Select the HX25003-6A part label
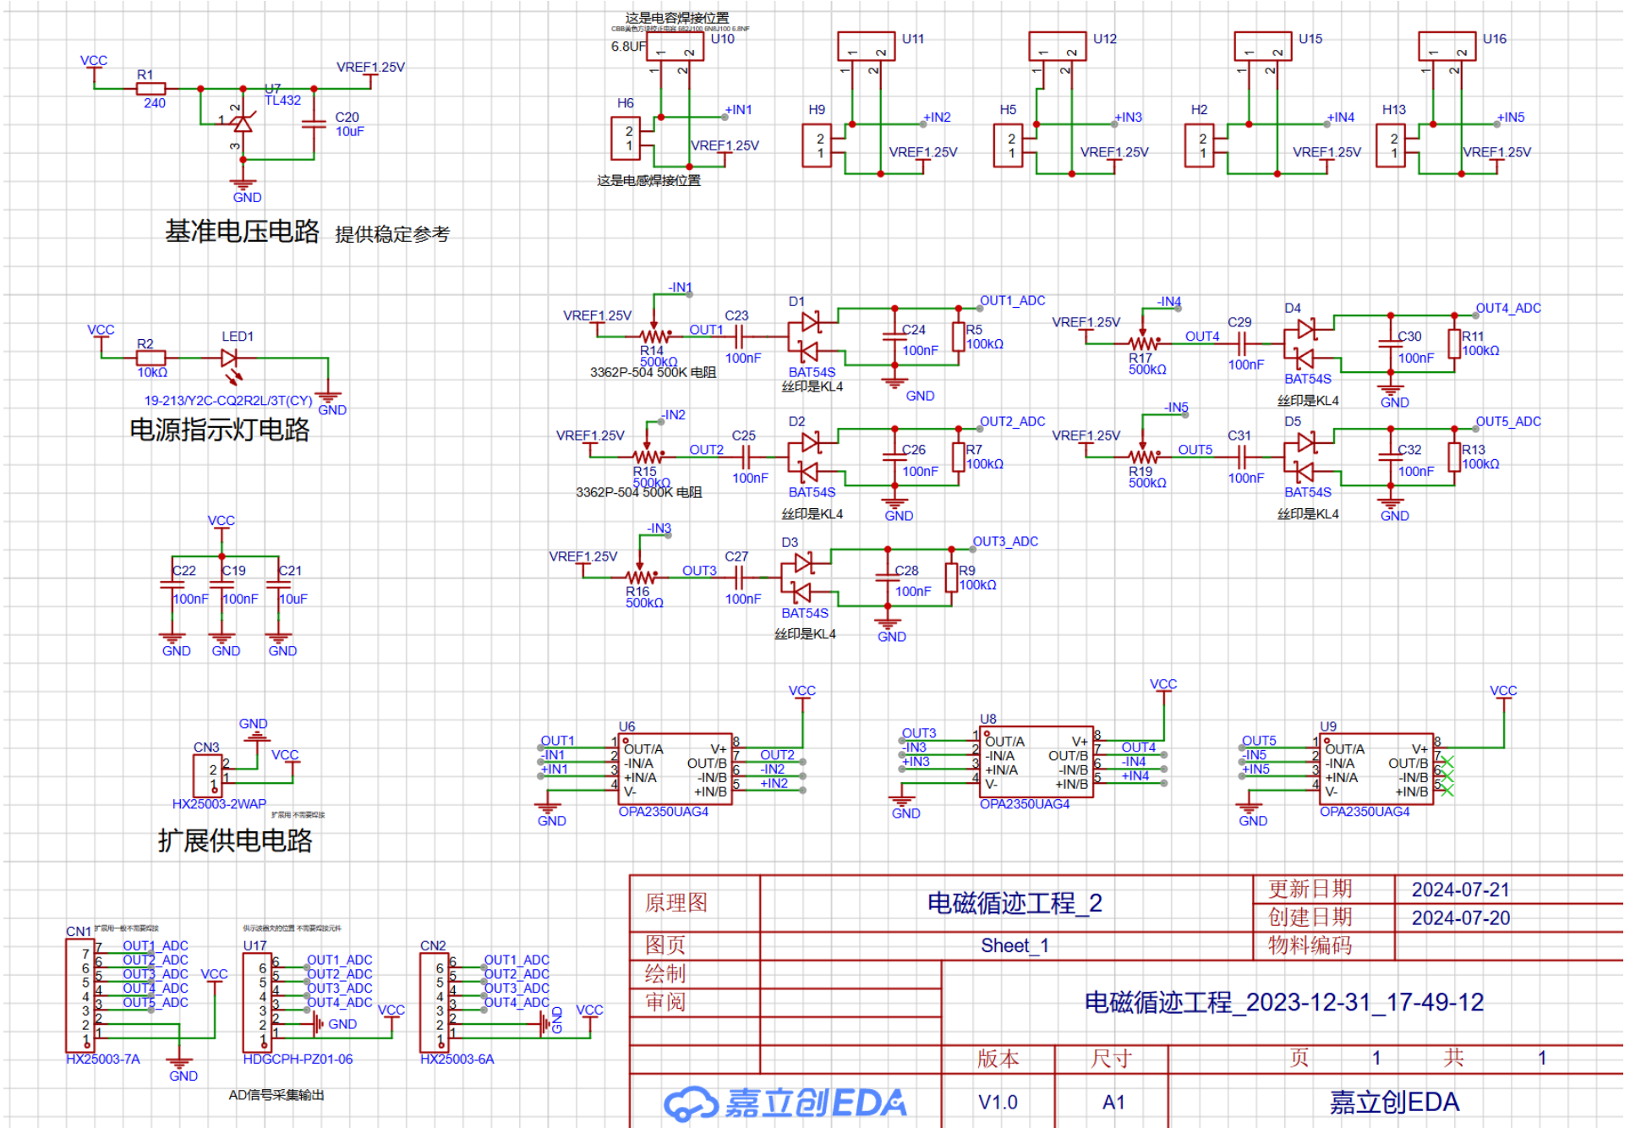Screen dimensions: 1630x1128 point(457,1060)
